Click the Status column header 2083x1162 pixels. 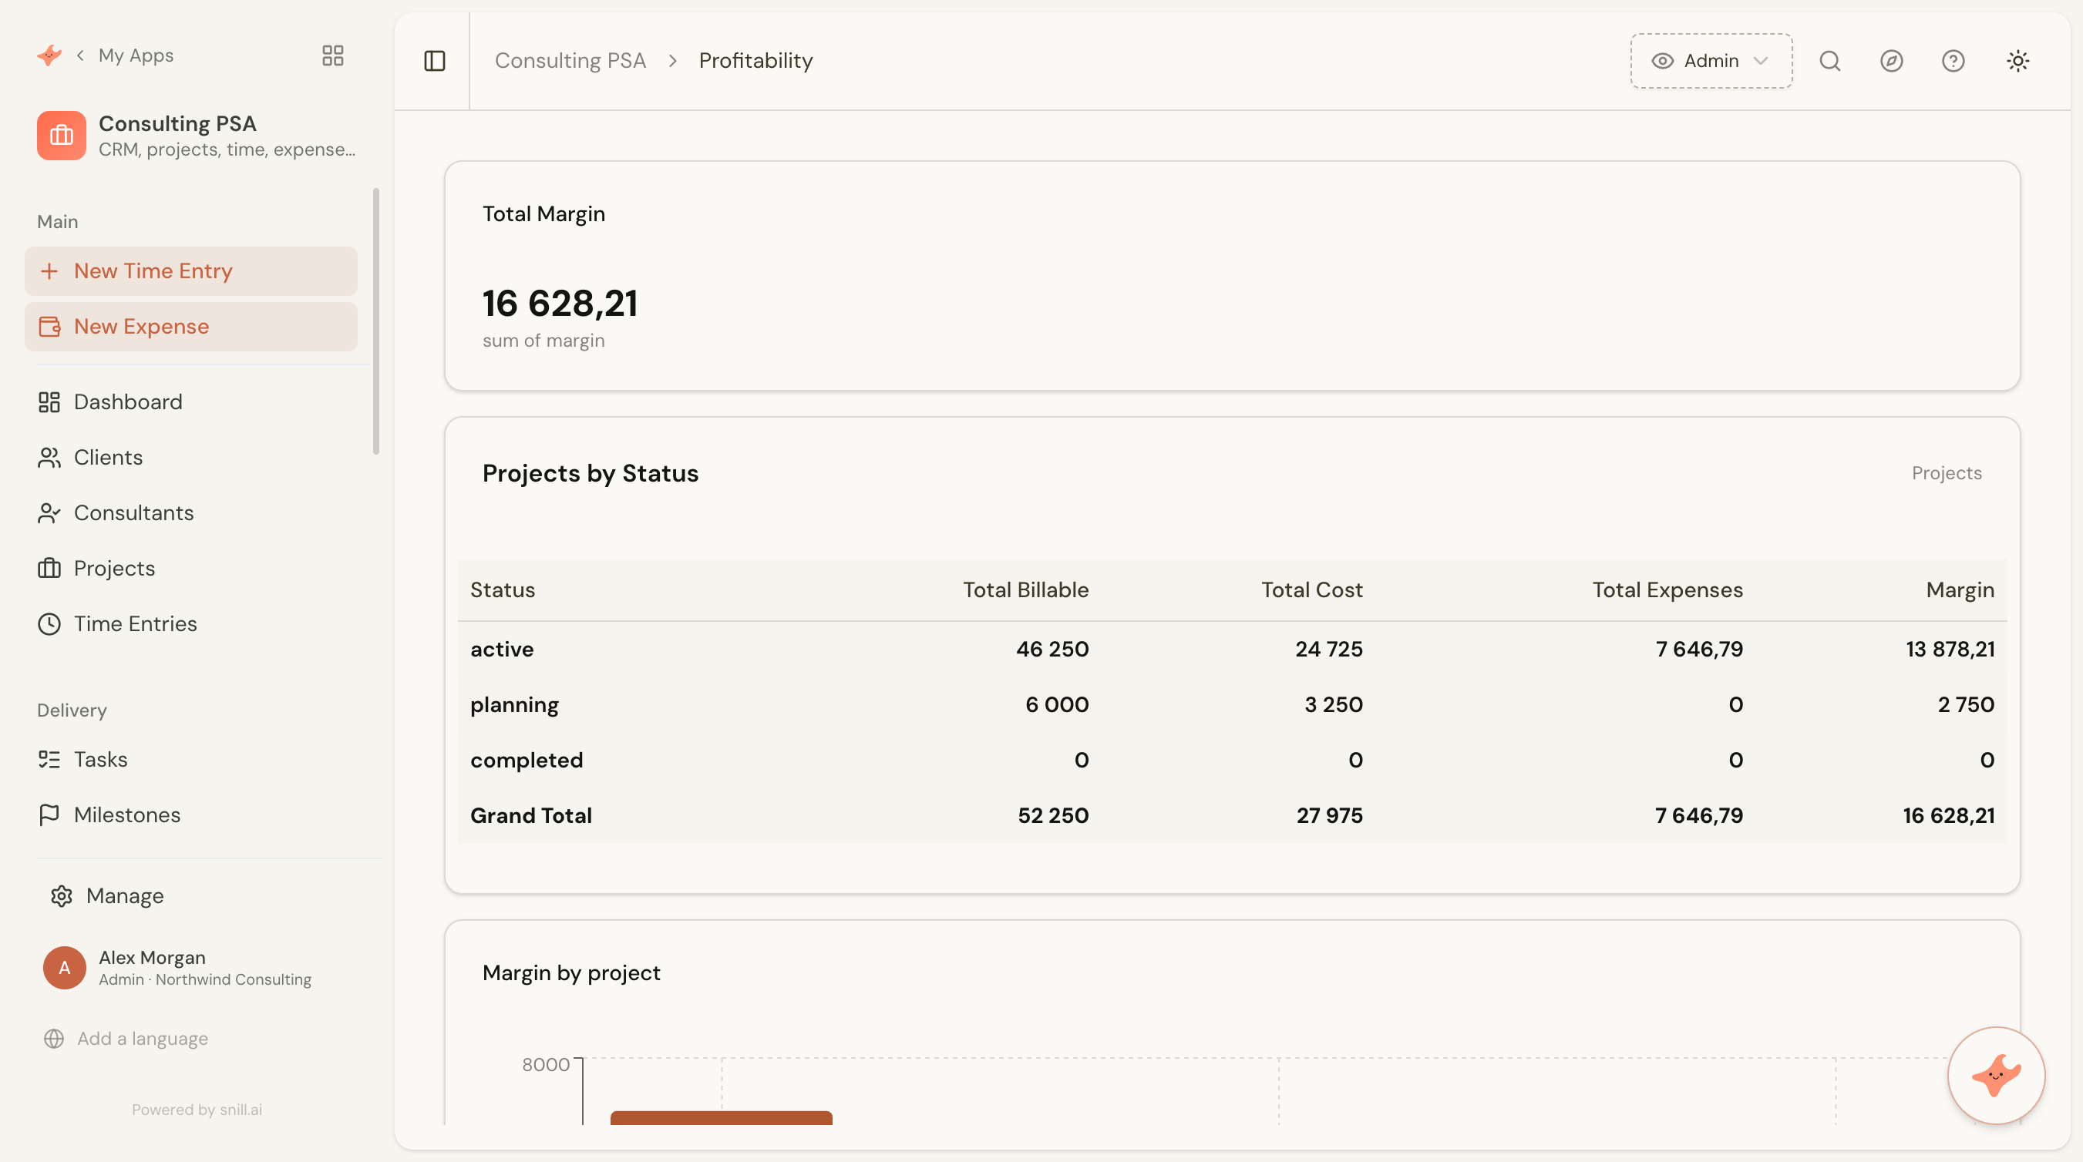click(x=502, y=590)
